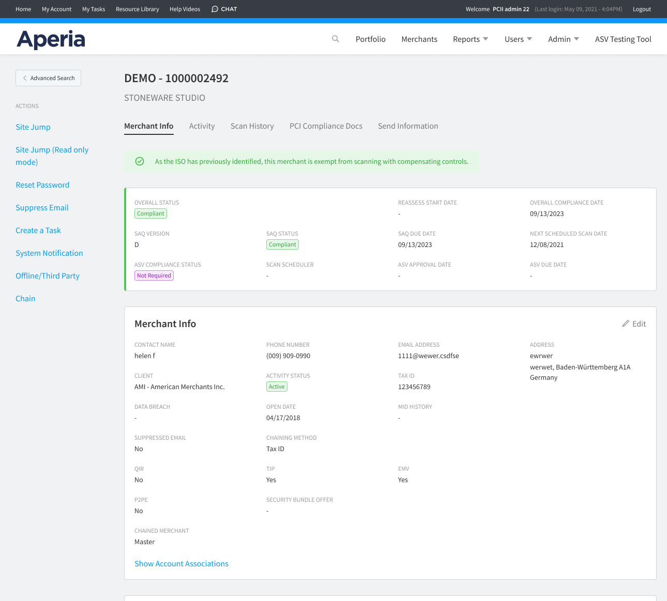Image resolution: width=667 pixels, height=601 pixels.
Task: Open Help Videos link
Action: pos(185,9)
